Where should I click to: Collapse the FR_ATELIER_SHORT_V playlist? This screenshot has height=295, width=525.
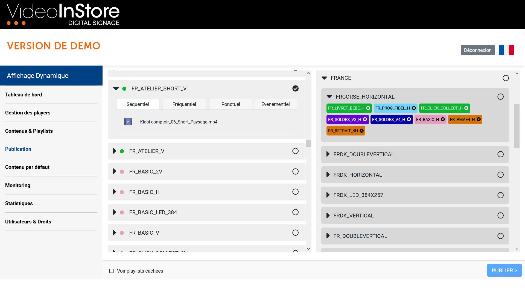(116, 88)
